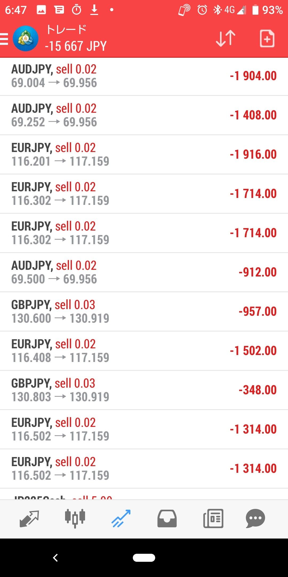Screen dimensions: 288x577
Task: Open the Quotes tab arrows icon
Action: point(29,518)
